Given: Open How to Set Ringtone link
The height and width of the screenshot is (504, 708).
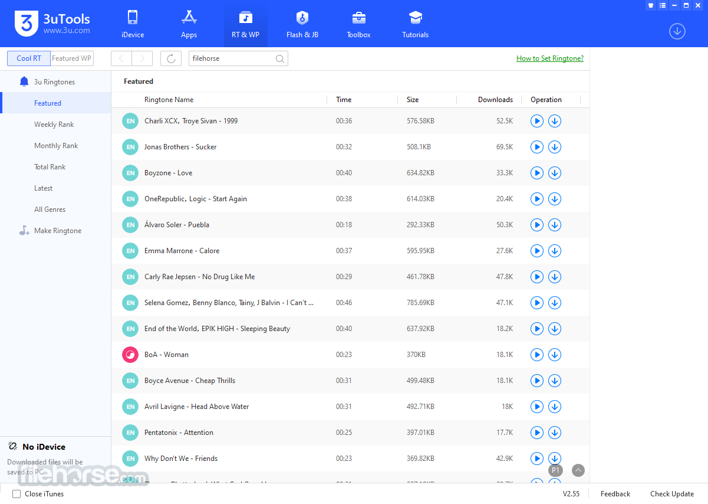Looking at the screenshot, I should pyautogui.click(x=550, y=58).
